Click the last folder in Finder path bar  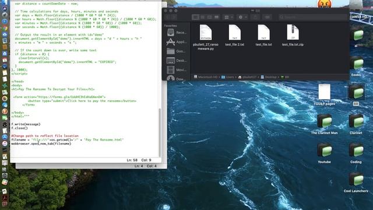point(285,77)
